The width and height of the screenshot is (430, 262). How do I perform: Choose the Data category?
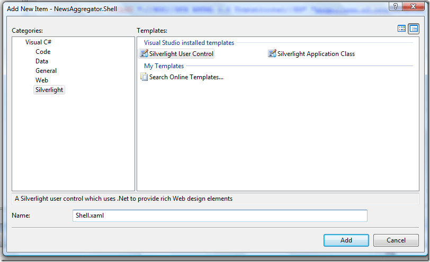tap(42, 61)
